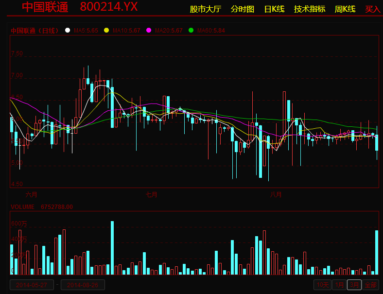Click the stock code 800214.YX

(109, 7)
